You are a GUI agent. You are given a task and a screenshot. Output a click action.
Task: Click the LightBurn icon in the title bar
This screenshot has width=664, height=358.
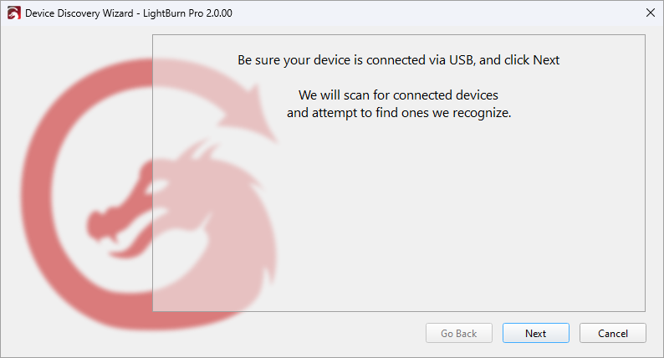(13, 13)
